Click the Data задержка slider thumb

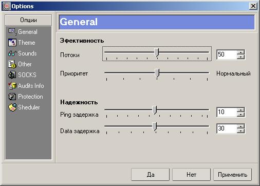click(155, 126)
